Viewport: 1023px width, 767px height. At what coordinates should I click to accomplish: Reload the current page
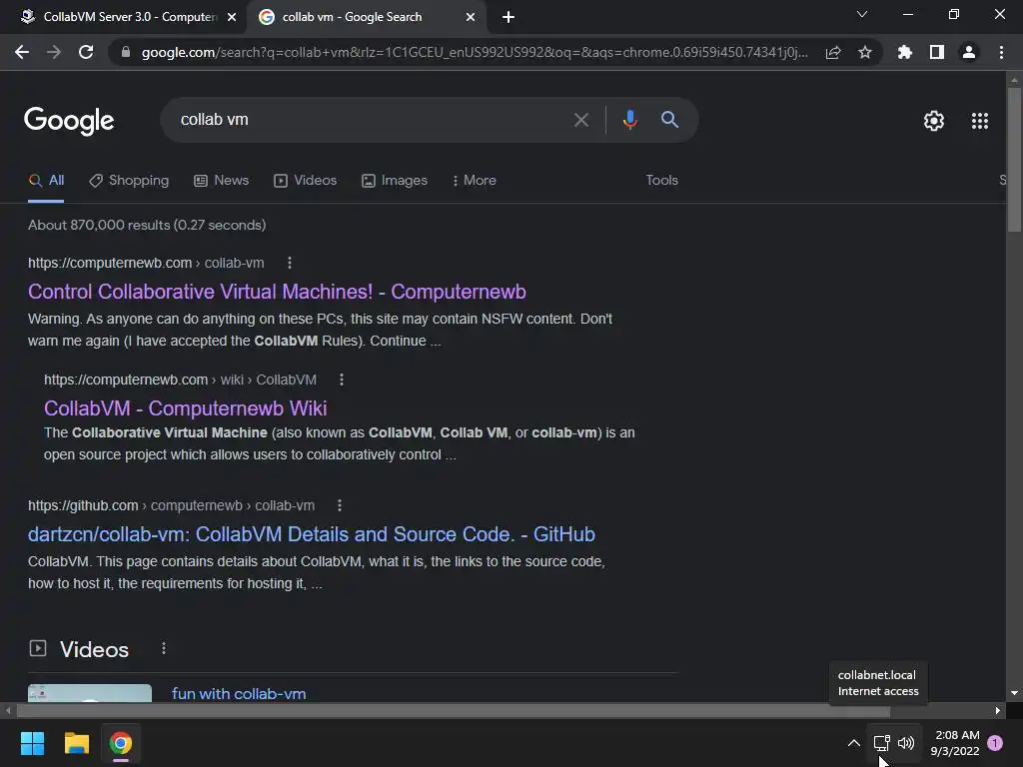click(x=86, y=52)
